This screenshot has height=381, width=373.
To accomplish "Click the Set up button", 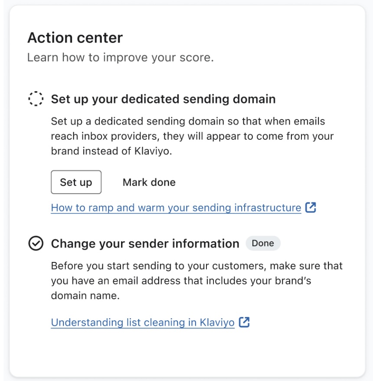I will (76, 182).
